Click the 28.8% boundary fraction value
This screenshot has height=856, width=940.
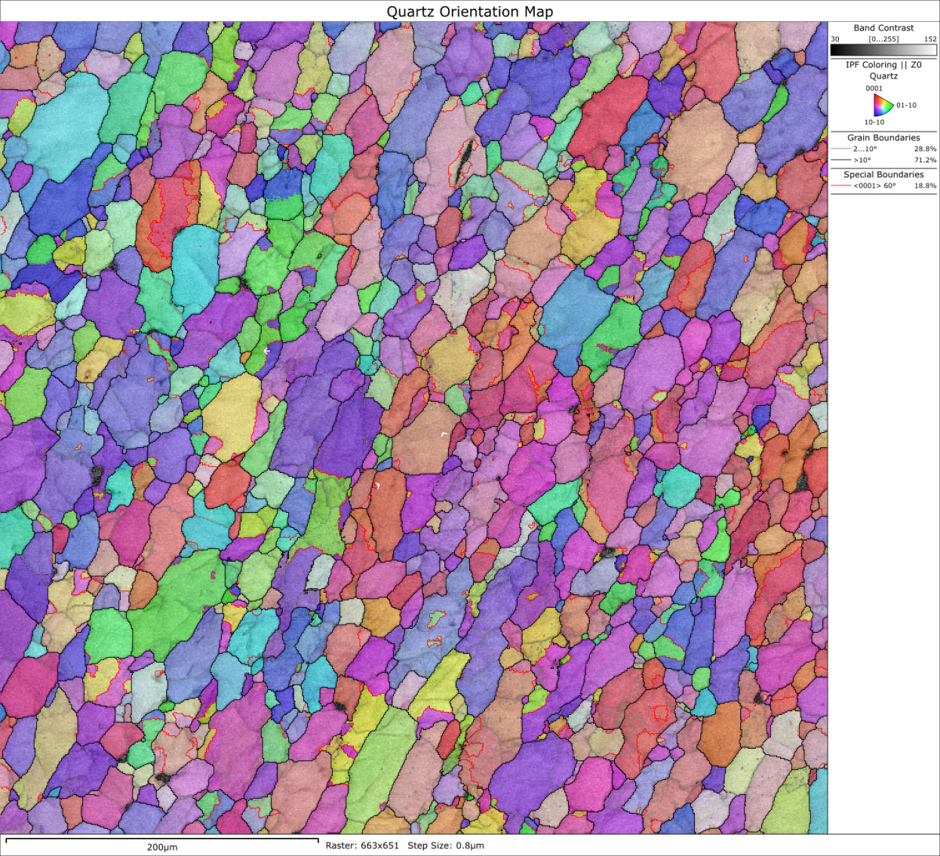pos(925,149)
